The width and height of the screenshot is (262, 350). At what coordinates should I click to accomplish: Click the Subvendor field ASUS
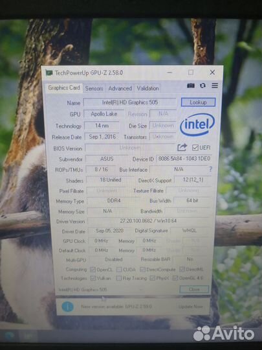(107, 159)
